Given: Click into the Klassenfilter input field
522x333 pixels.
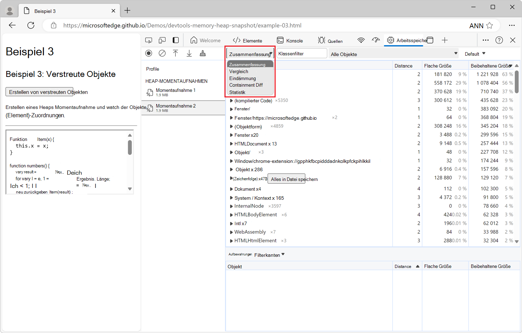Looking at the screenshot, I should 301,54.
